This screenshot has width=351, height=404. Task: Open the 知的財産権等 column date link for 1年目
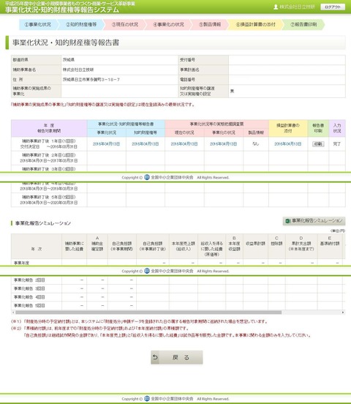click(x=146, y=144)
